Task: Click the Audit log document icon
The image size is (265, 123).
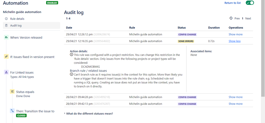Action: 6,25
